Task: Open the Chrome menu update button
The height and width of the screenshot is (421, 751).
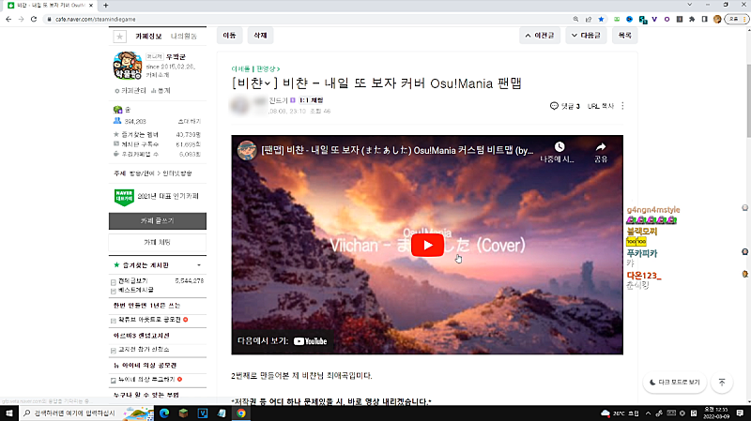Action: [x=737, y=19]
